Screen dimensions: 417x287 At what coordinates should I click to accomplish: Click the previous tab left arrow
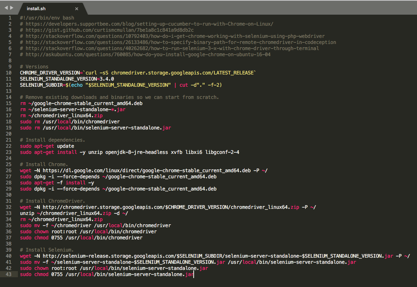coord(6,8)
